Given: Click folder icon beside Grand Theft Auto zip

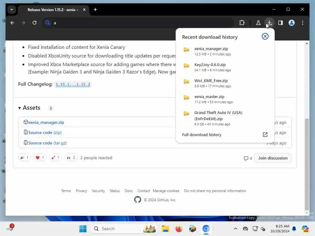Looking at the screenshot, I should [x=186, y=114].
